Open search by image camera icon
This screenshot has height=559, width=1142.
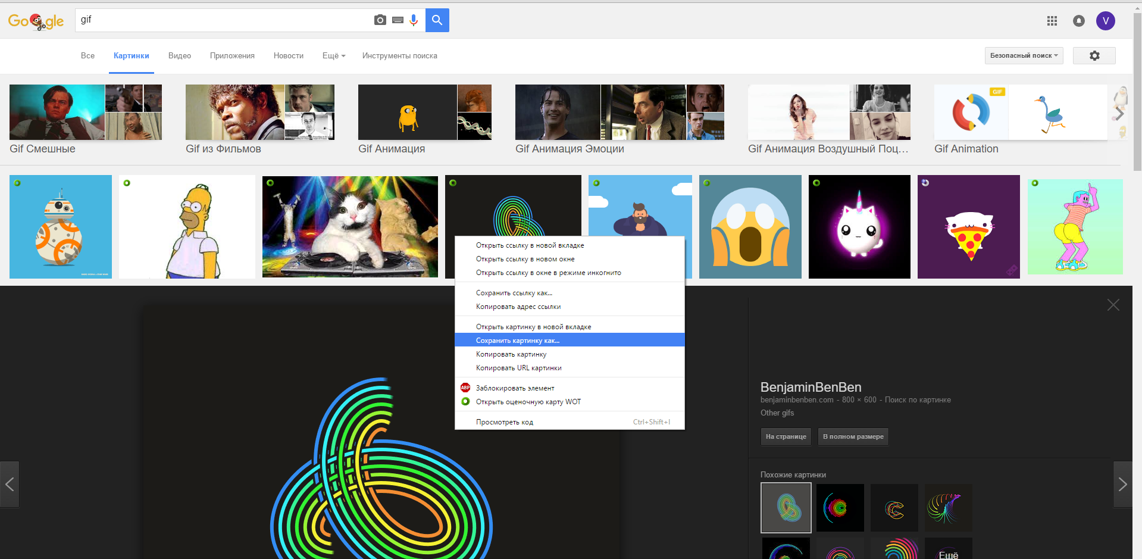[380, 20]
